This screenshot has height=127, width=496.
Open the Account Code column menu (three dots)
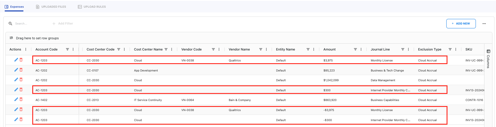(x=73, y=49)
